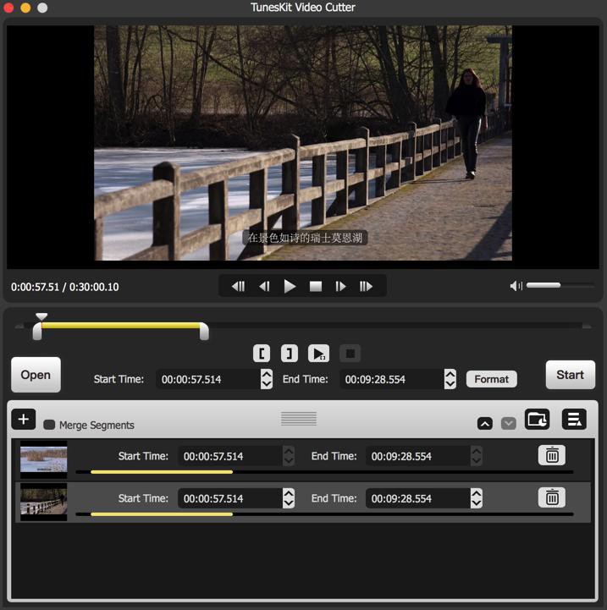Click the time readout 0:00:57.51 / 0:30:00.10

point(65,287)
